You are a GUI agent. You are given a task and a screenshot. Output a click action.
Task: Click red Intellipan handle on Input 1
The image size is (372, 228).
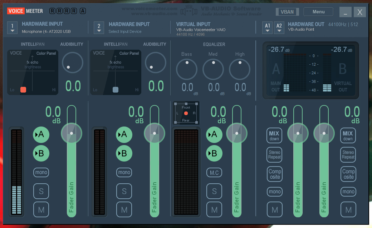(x=23, y=90)
